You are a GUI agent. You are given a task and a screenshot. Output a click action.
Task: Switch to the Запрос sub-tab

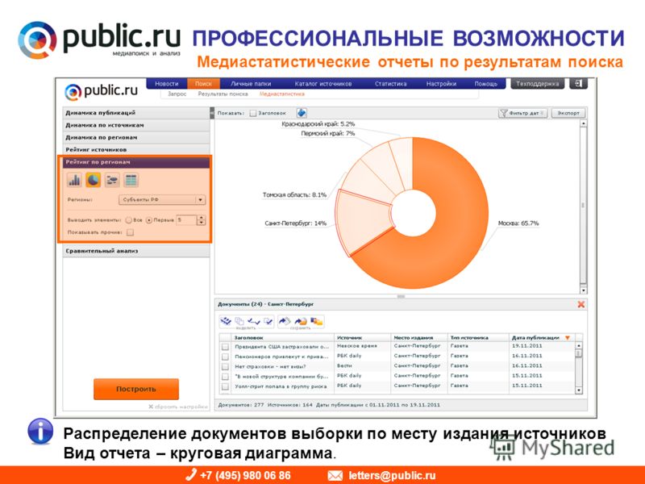pos(177,94)
